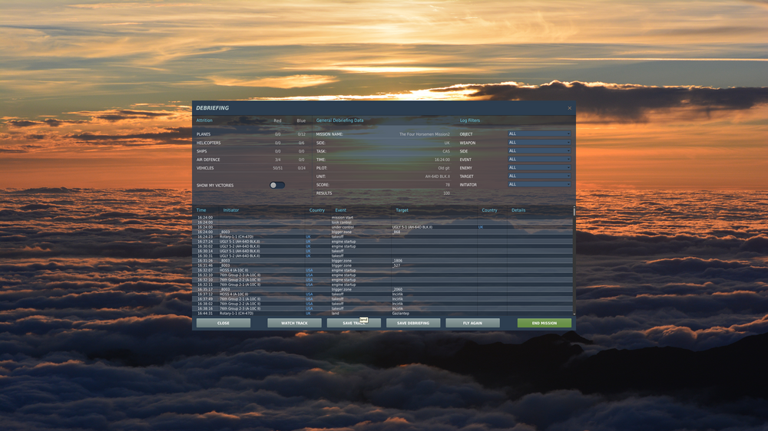The image size is (768, 431).
Task: Click the TASK value CAS
Action: coord(446,152)
